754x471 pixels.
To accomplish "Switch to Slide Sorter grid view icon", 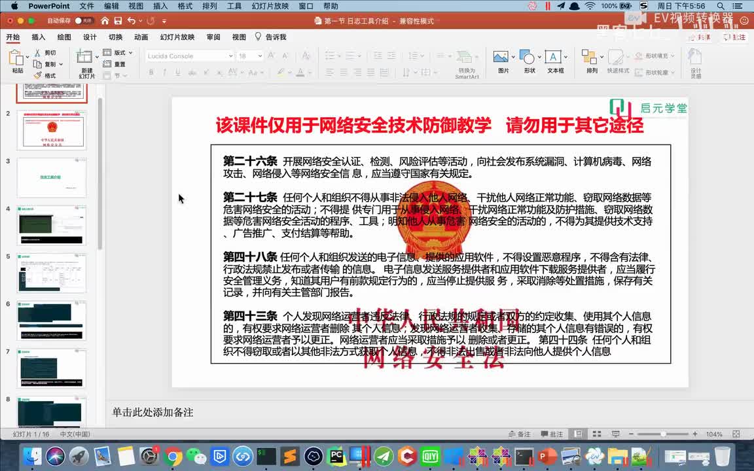I will pos(597,434).
